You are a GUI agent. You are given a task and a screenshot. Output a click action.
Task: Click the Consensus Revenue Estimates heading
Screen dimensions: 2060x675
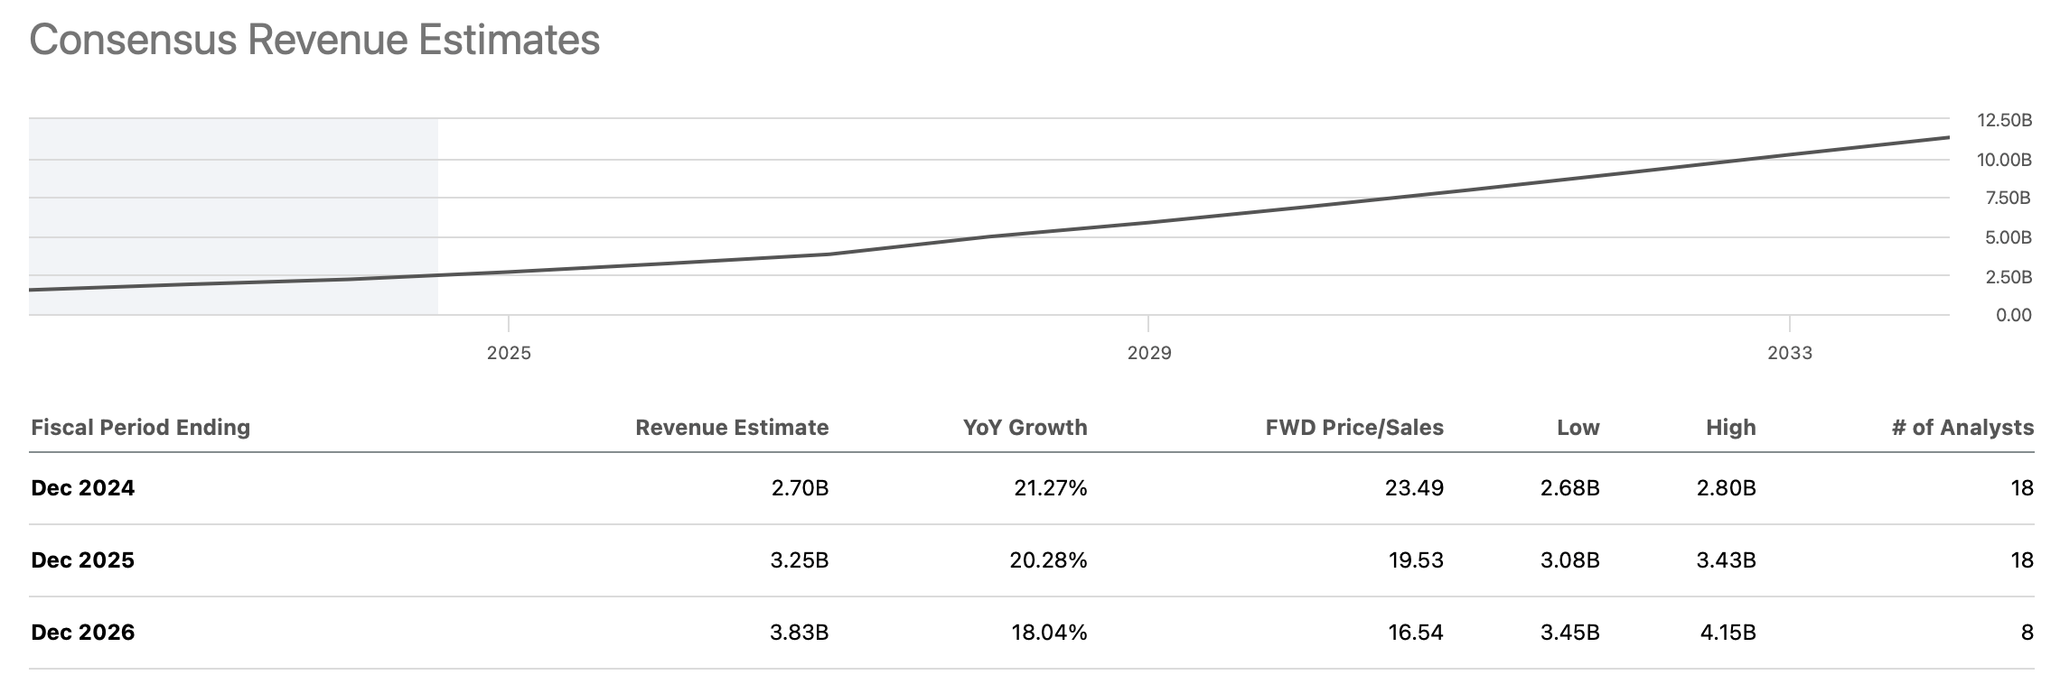314,41
